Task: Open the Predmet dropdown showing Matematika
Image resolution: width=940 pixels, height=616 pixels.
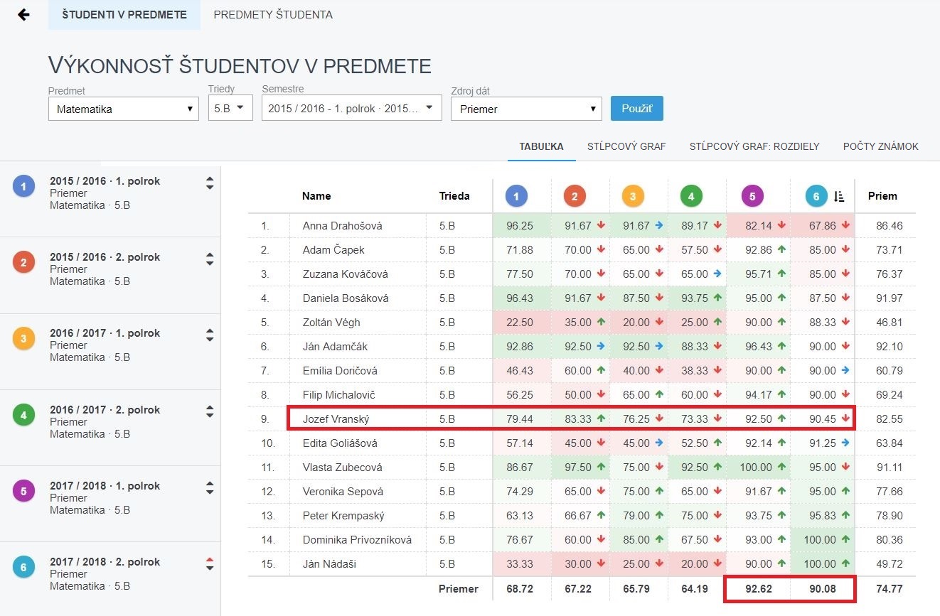Action: tap(124, 109)
